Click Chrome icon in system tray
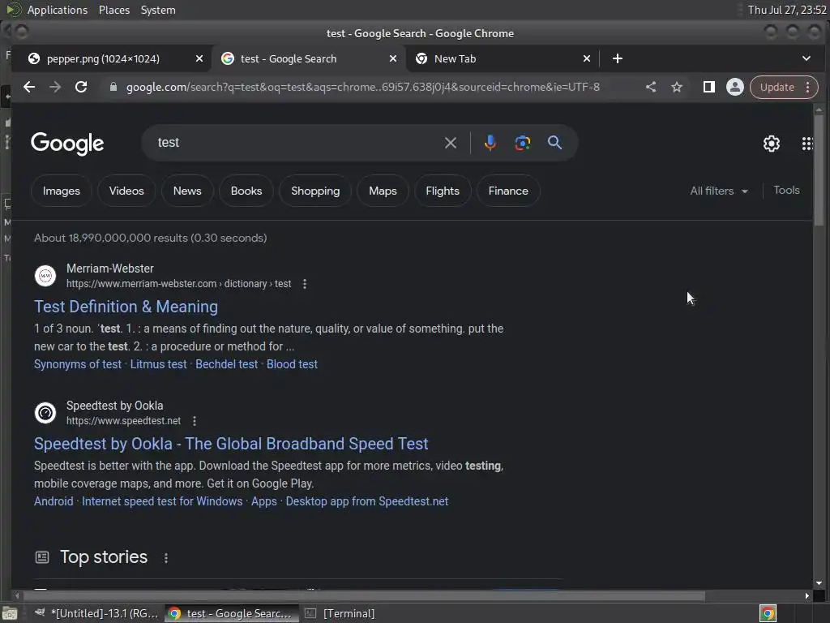830x623 pixels. coord(768,613)
